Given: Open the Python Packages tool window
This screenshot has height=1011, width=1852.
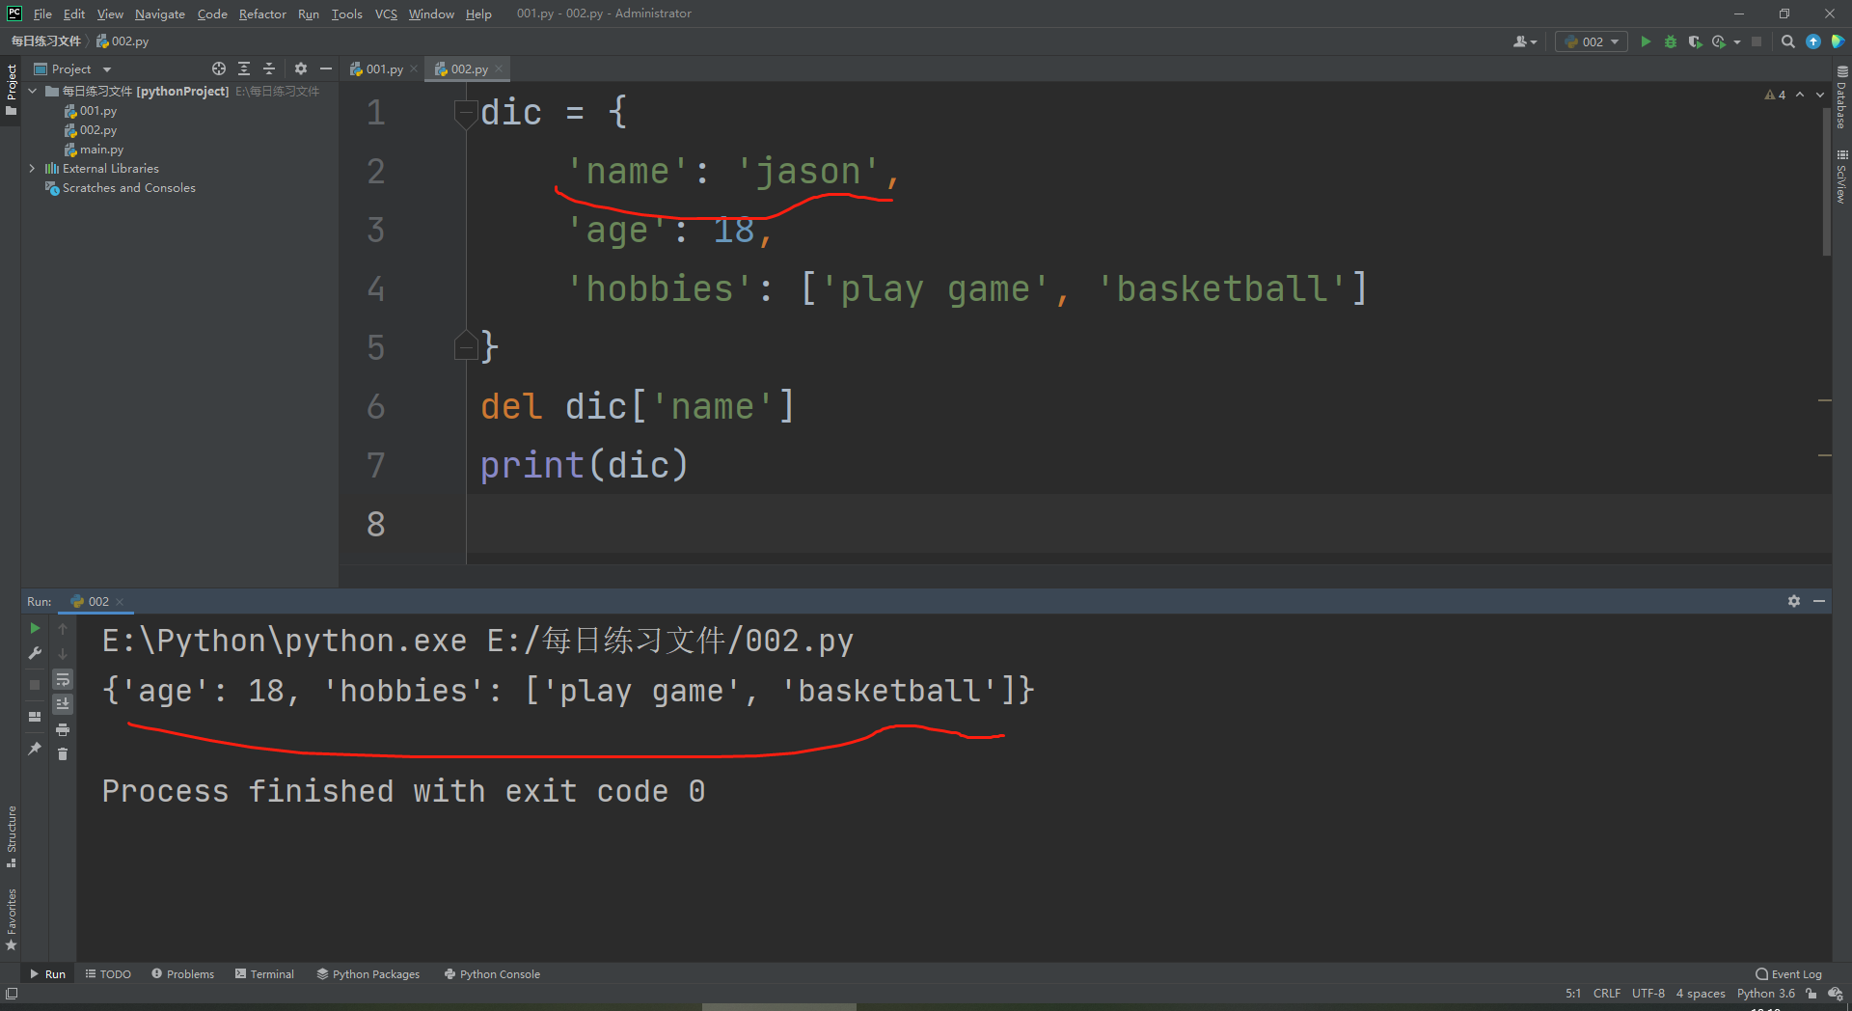Looking at the screenshot, I should 368,974.
